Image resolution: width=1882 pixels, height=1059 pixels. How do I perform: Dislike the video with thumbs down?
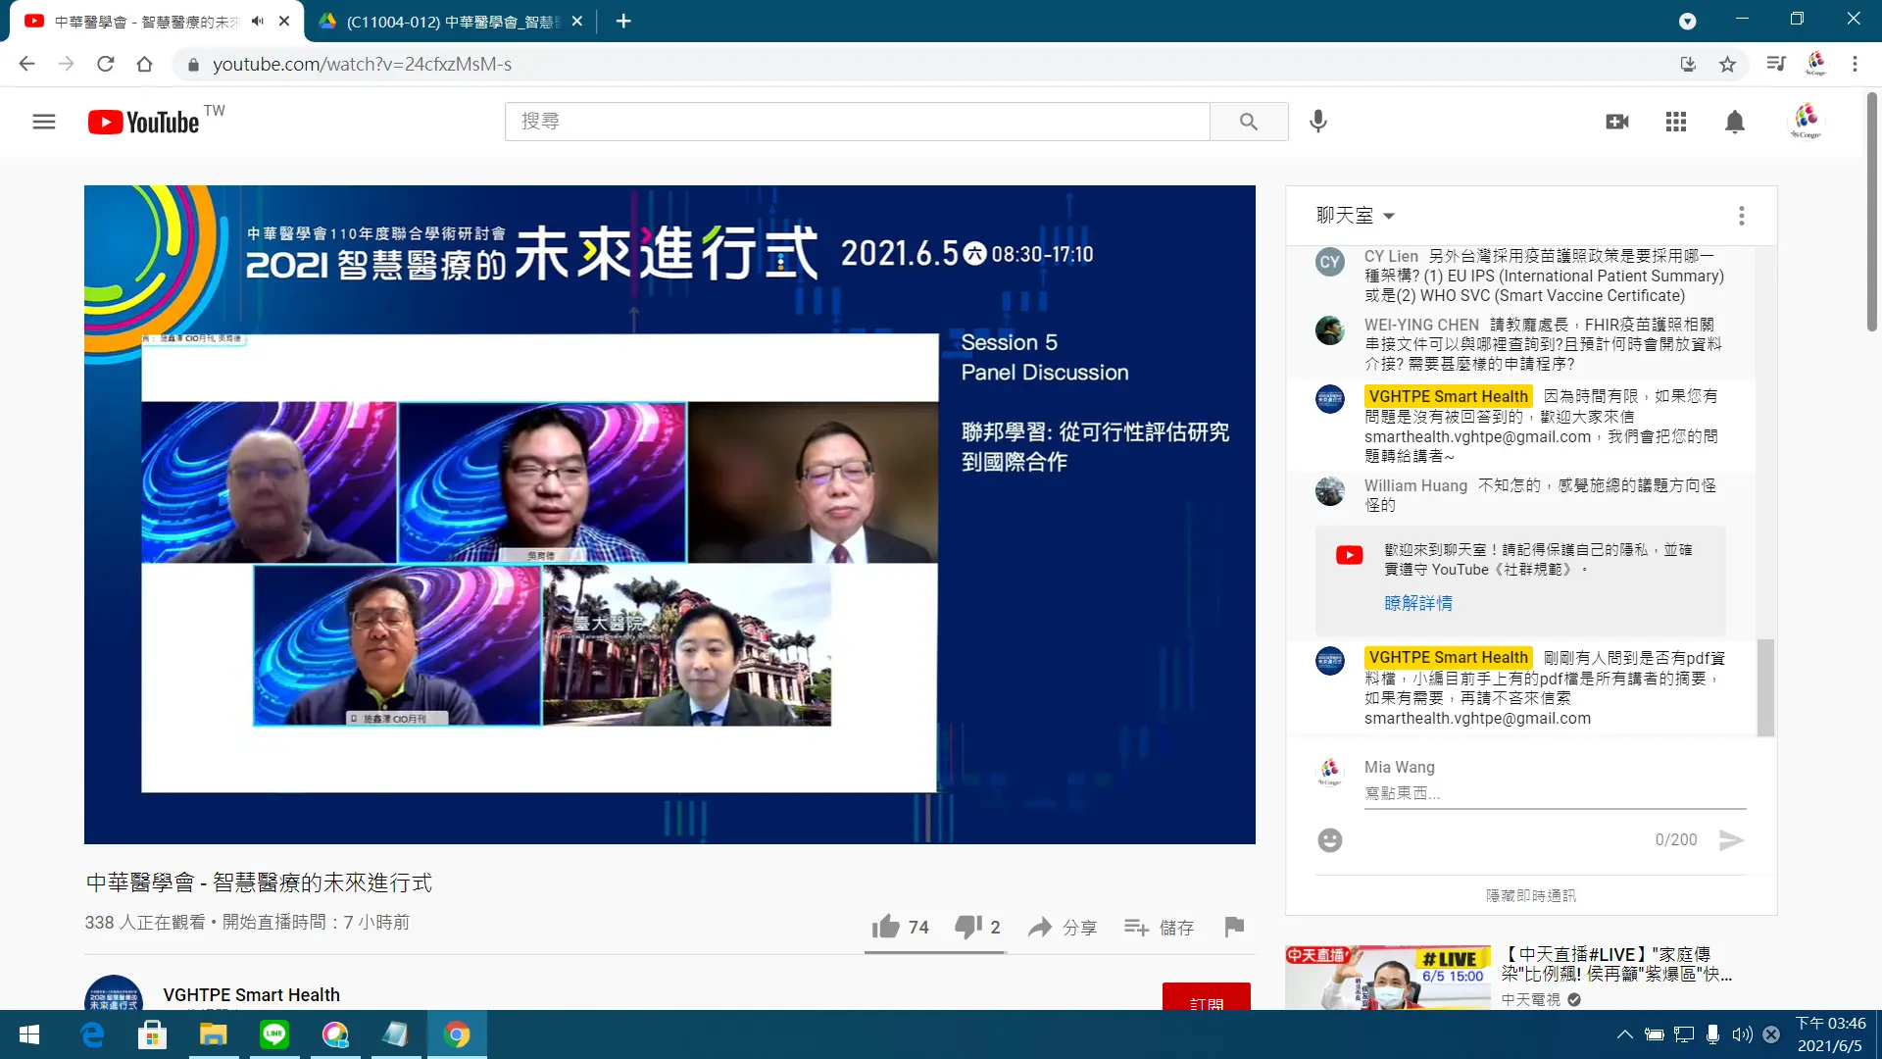pos(968,927)
